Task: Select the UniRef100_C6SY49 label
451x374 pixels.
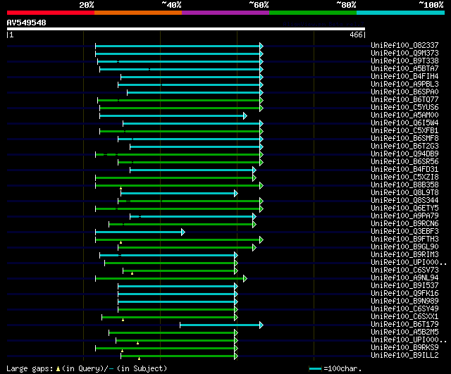Action: [x=404, y=309]
